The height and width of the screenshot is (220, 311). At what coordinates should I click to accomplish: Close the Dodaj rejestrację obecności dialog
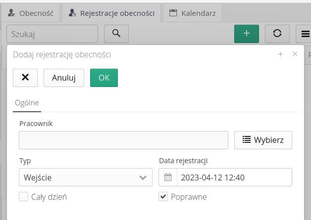[x=295, y=54]
